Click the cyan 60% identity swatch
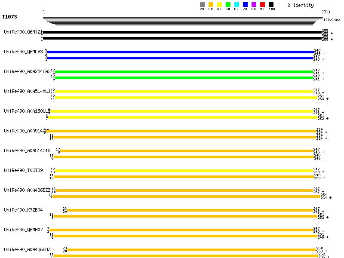The image size is (344, 258). click(x=236, y=4)
